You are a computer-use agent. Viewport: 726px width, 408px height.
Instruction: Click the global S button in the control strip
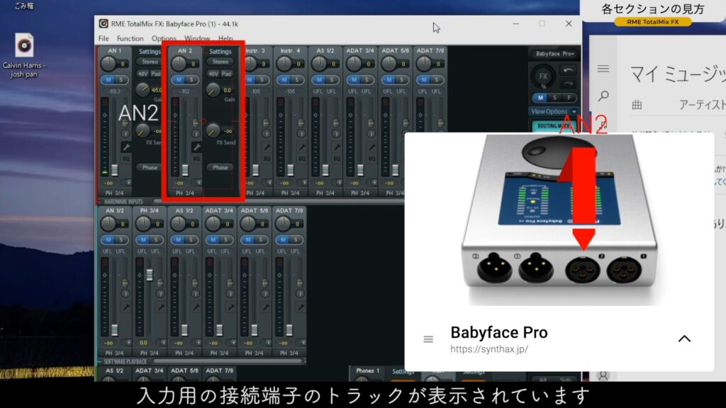pos(554,98)
